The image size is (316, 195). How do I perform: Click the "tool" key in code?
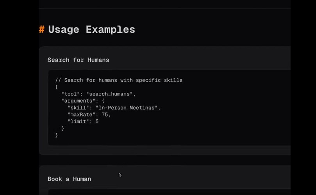[71, 94]
